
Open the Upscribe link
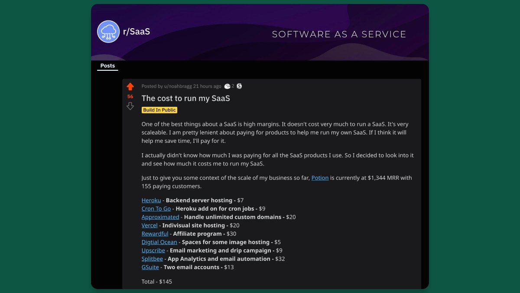point(153,250)
